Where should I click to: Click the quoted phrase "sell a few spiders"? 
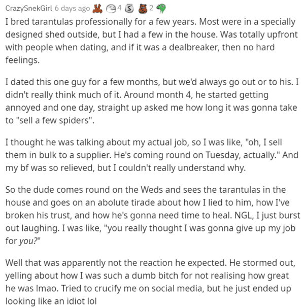56,120
